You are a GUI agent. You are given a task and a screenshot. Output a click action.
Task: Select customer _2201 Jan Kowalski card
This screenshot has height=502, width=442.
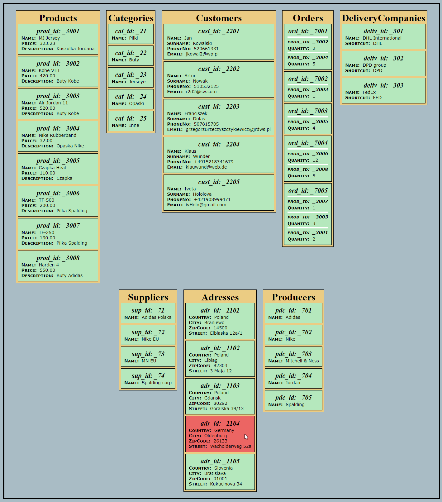click(219, 42)
